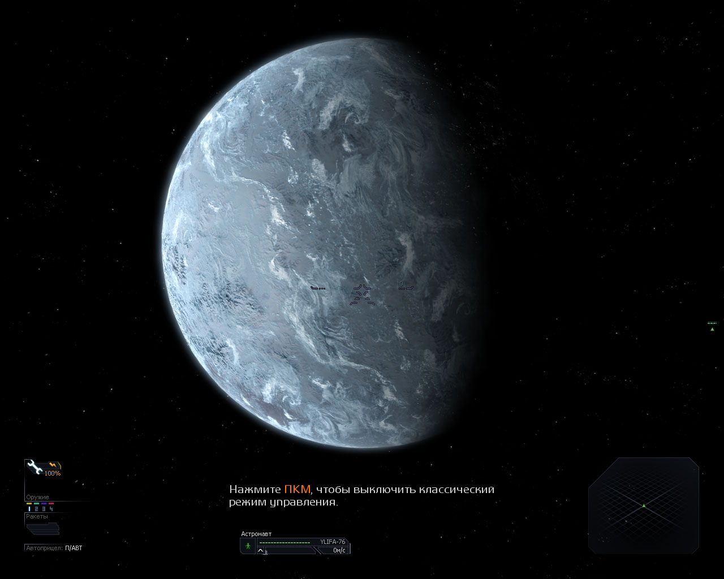
Task: Click the green triangle on the radar
Action: (x=644, y=505)
